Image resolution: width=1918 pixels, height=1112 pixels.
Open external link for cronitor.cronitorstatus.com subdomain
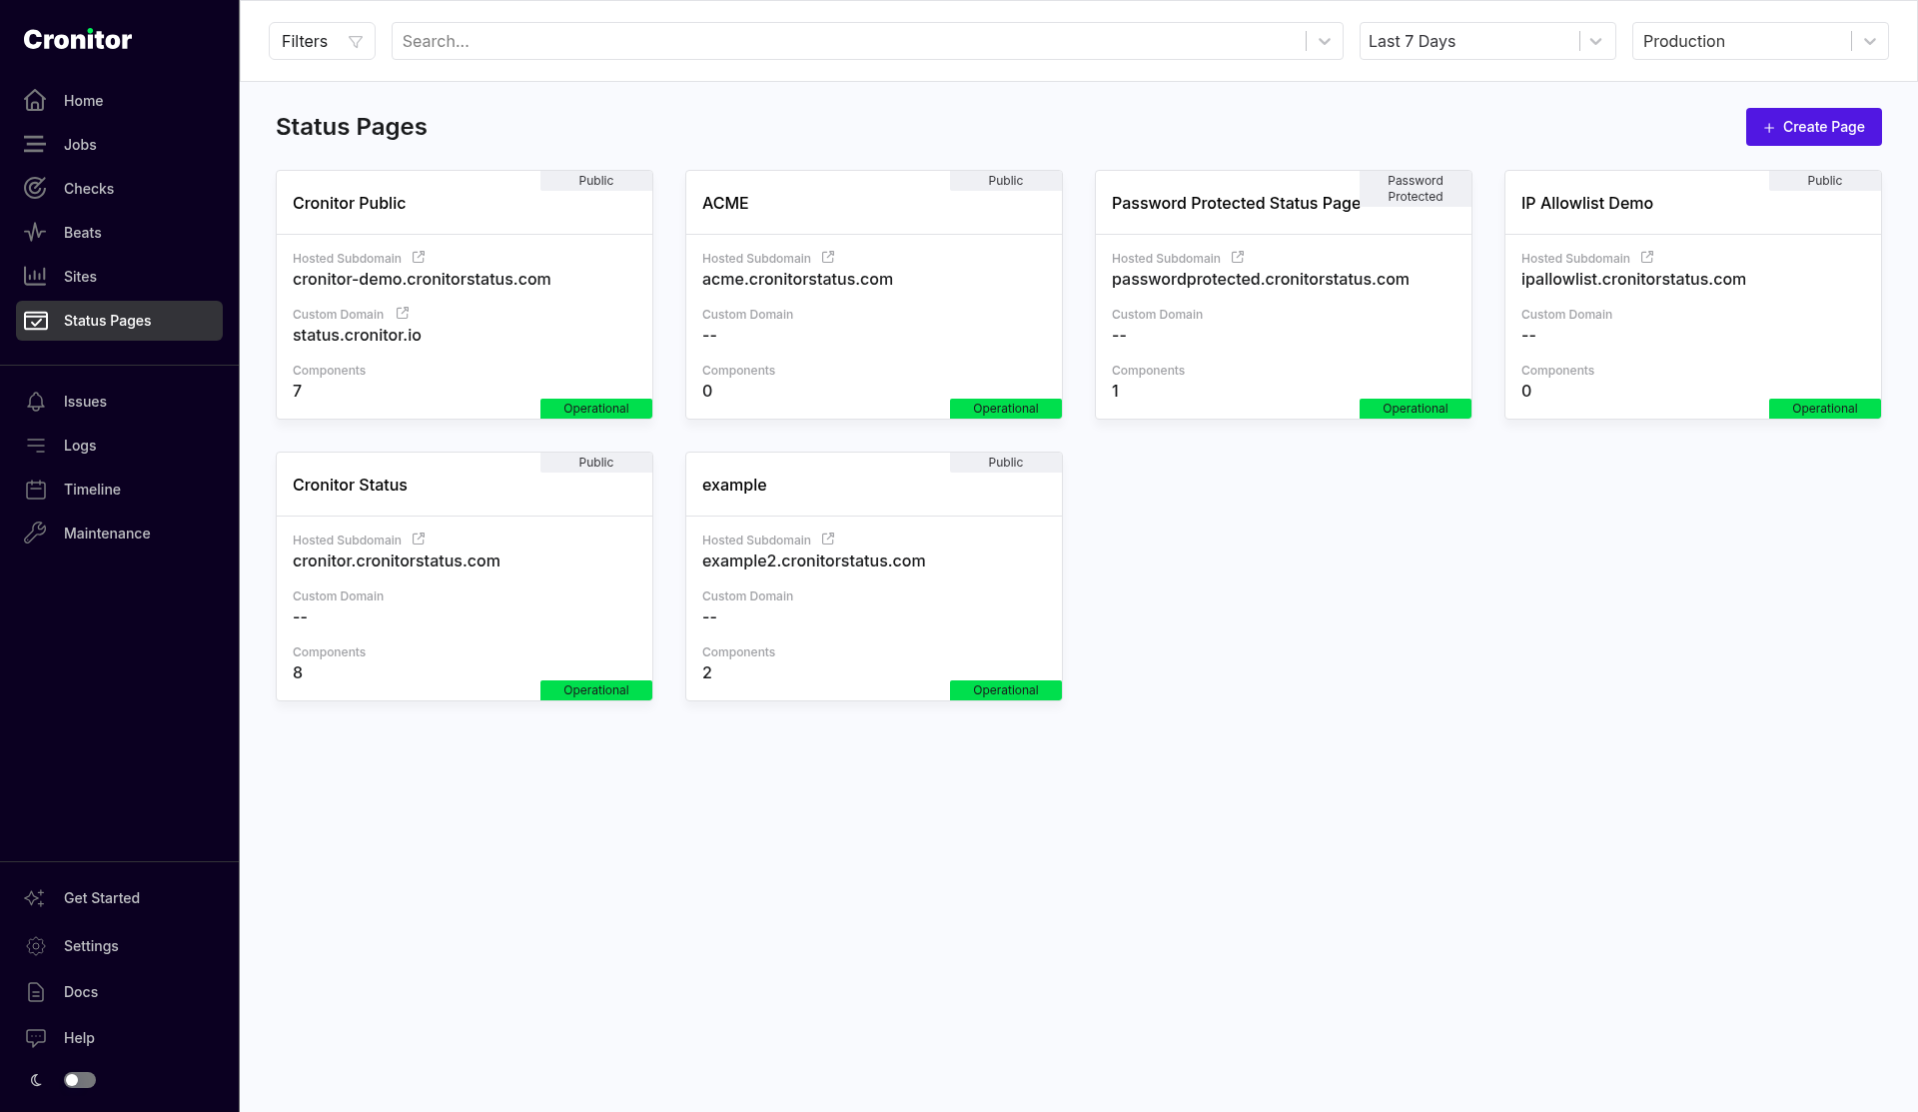[x=419, y=540]
